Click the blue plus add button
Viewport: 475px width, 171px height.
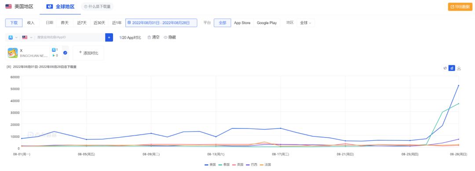[109, 37]
